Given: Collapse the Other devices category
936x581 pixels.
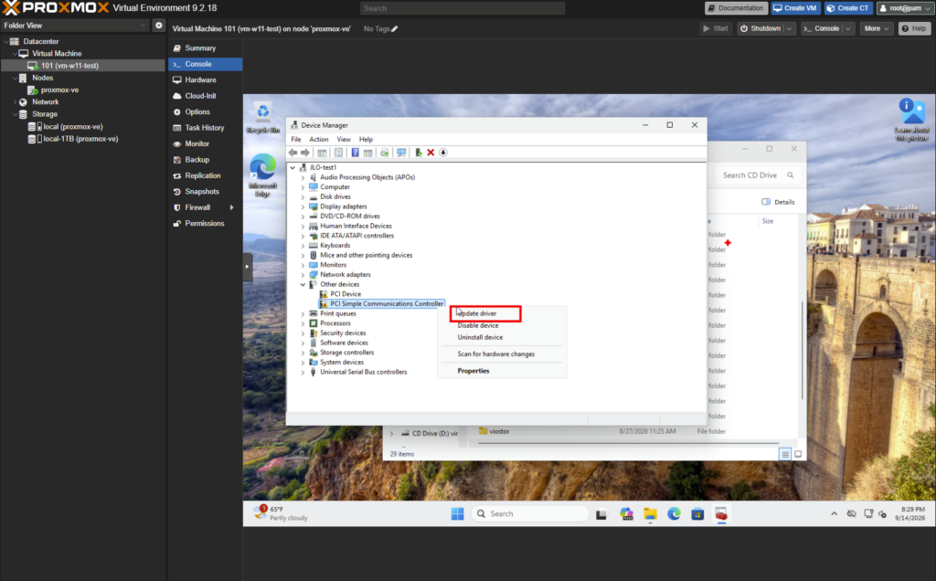Looking at the screenshot, I should point(303,284).
